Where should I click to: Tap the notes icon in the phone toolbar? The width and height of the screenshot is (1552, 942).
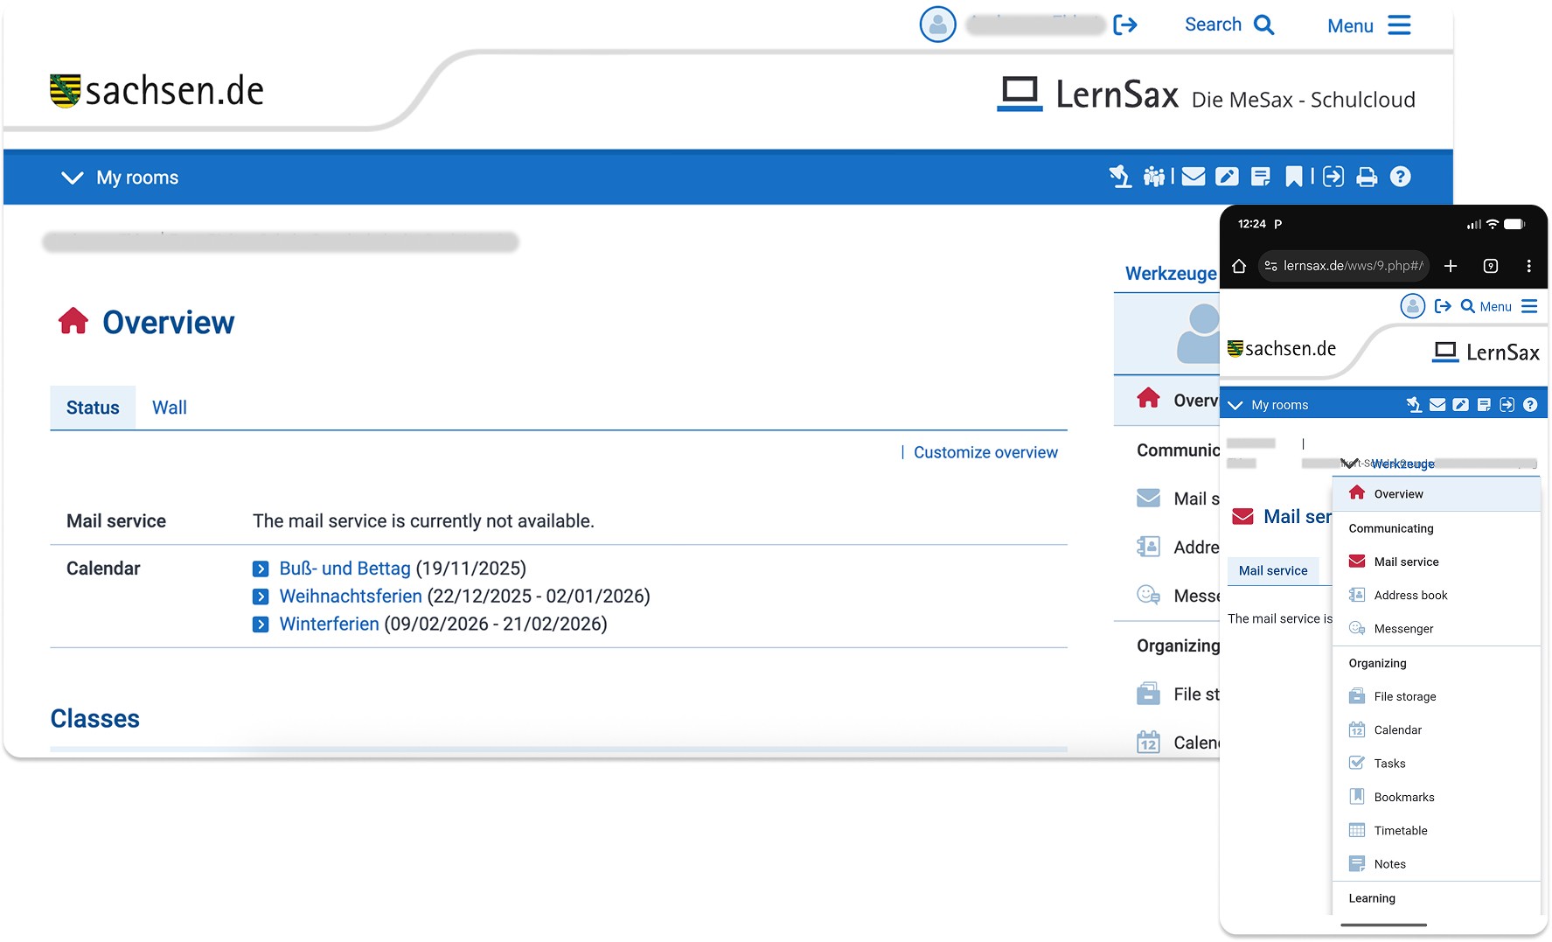(1484, 404)
